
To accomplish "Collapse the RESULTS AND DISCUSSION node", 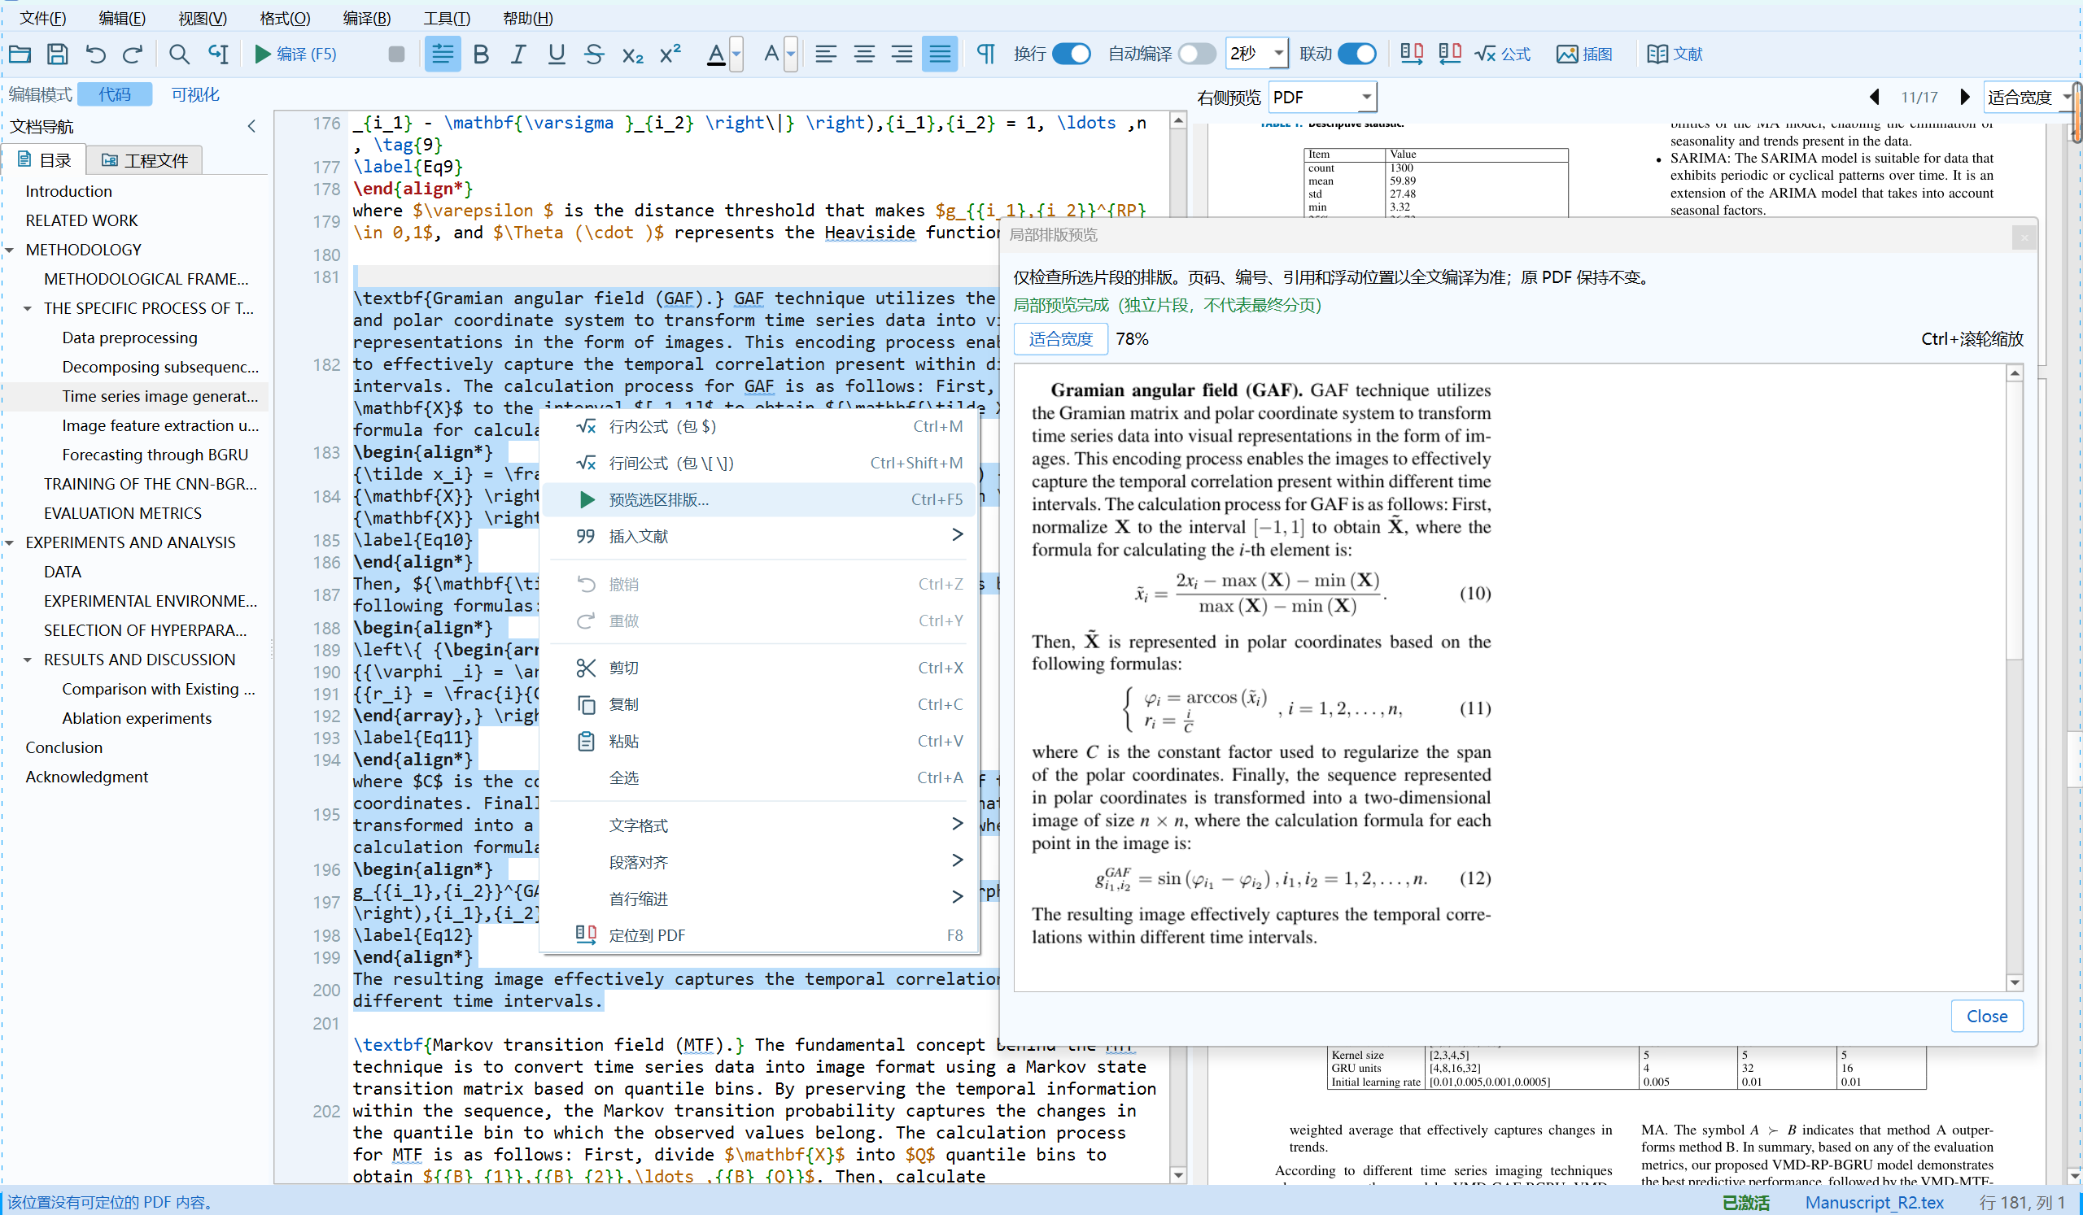I will [28, 660].
